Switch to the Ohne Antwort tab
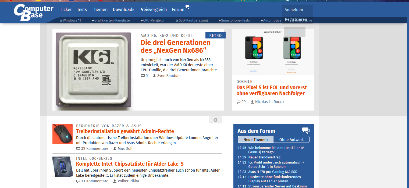This screenshot has height=188, width=409. pos(291,140)
